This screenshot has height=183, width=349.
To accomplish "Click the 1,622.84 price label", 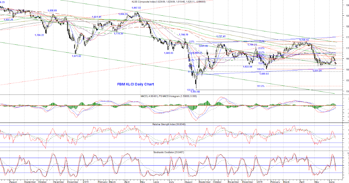I will click(248, 67).
